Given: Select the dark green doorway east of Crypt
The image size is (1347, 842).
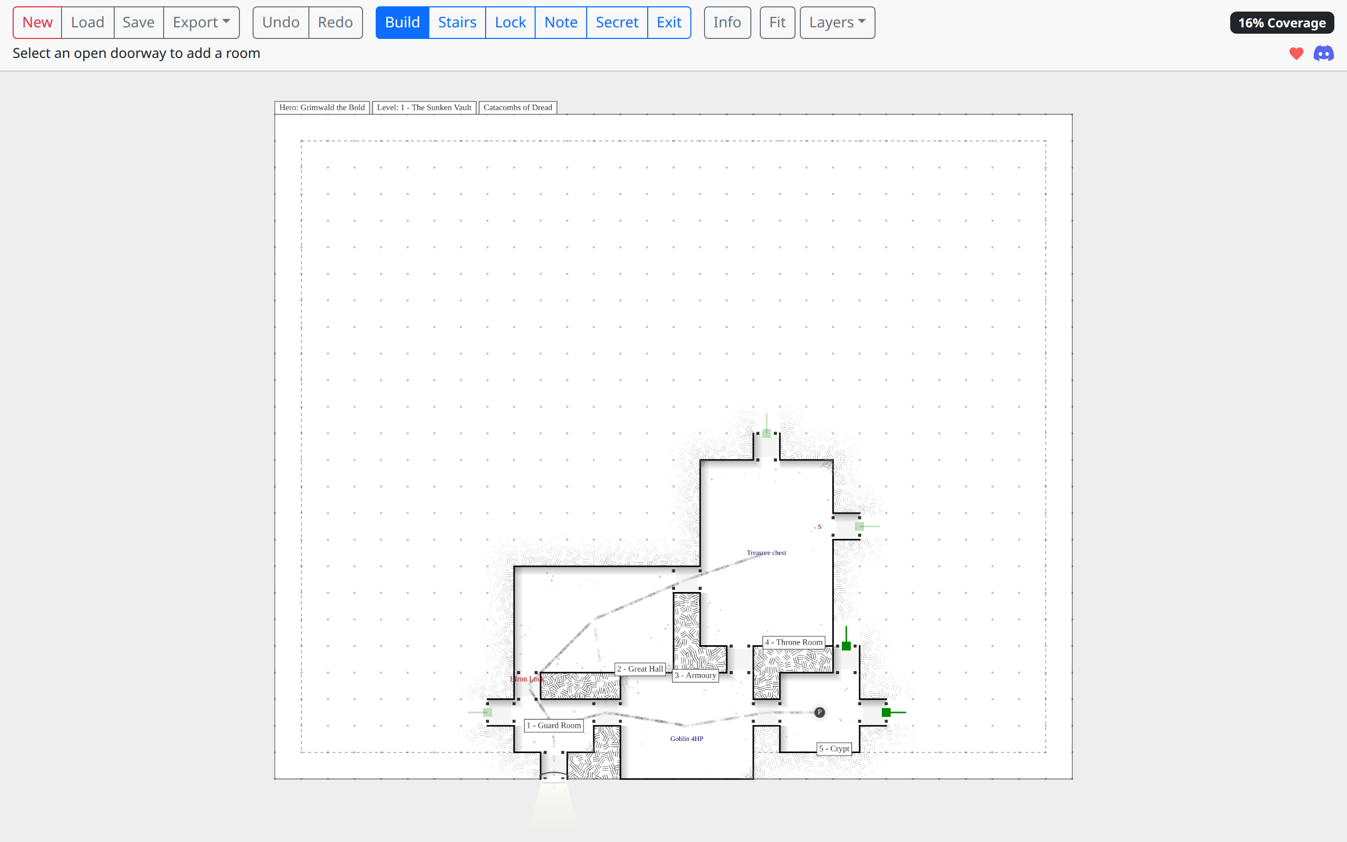Looking at the screenshot, I should (886, 712).
